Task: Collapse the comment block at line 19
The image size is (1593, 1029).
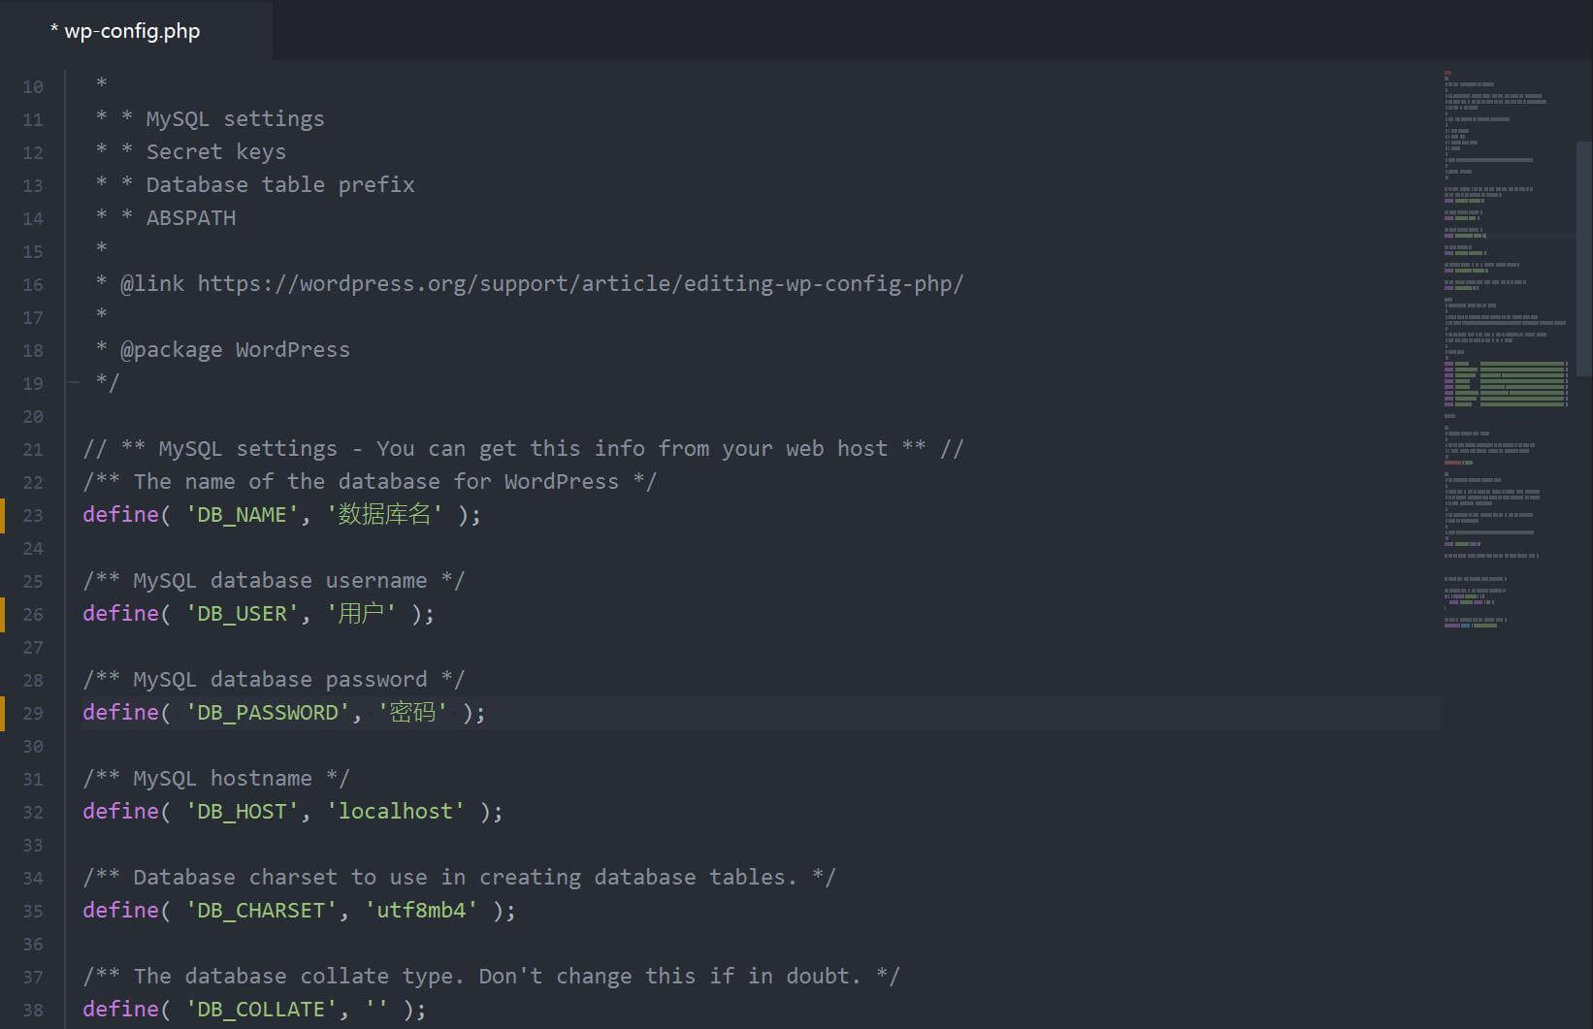Action: 73,383
